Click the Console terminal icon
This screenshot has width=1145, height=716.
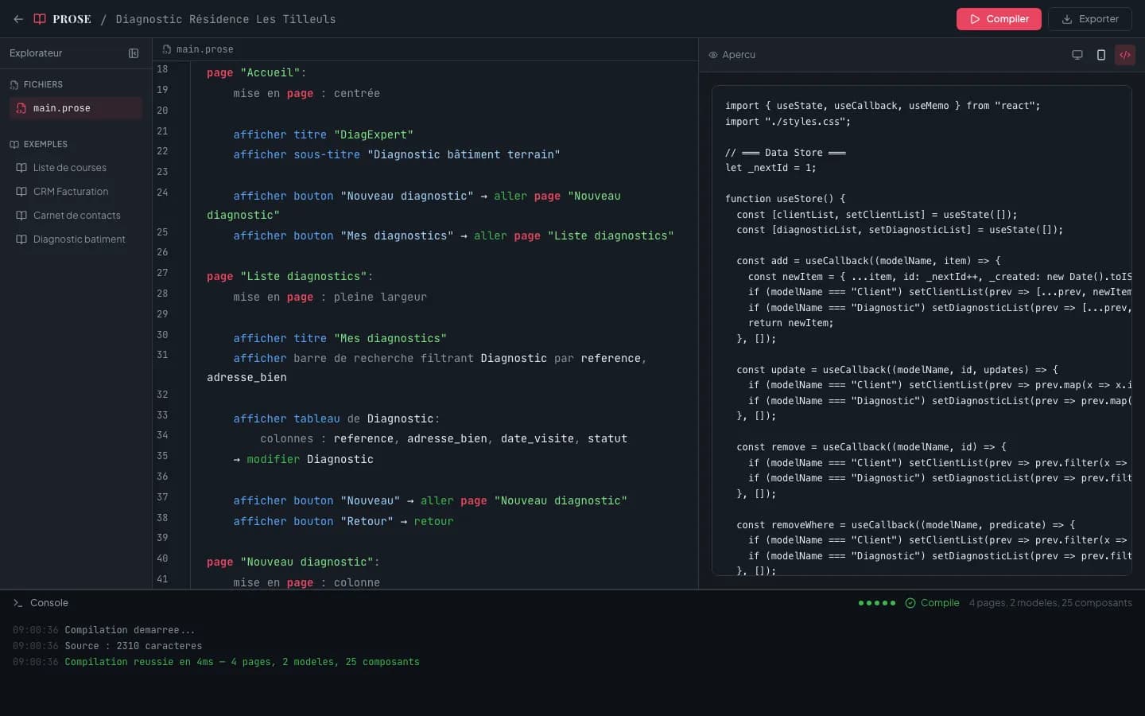(x=17, y=603)
